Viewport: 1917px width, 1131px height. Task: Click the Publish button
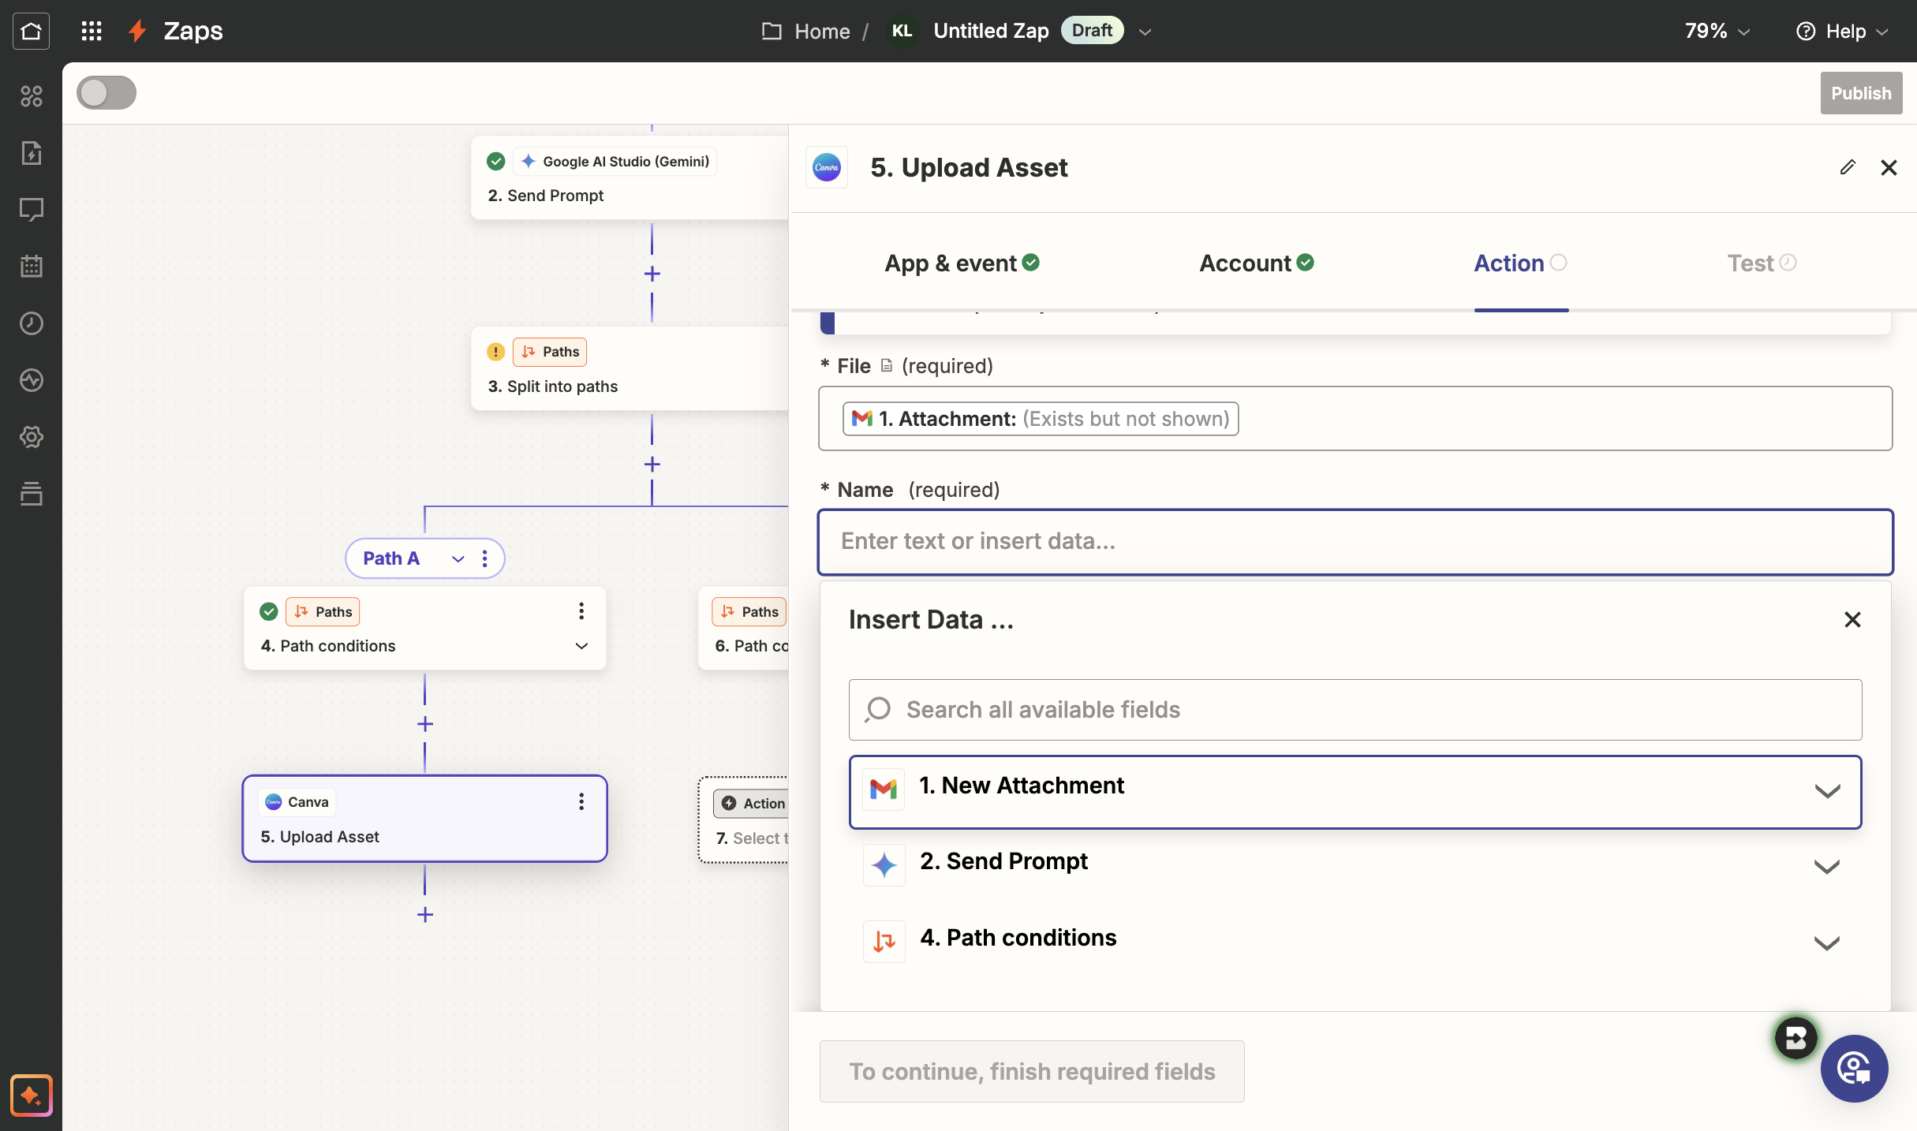pyautogui.click(x=1861, y=93)
